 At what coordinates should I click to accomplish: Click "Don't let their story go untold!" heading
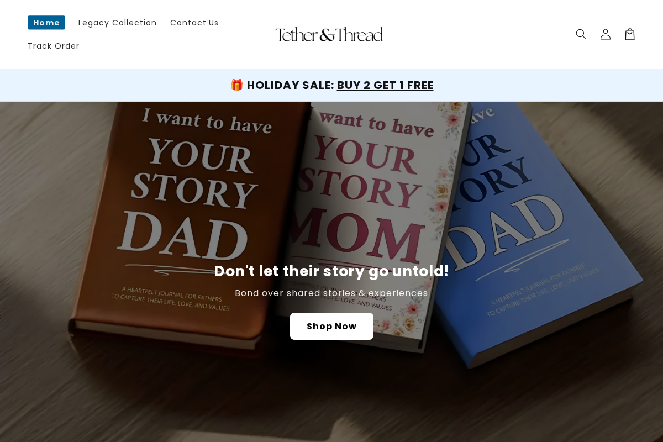331,271
